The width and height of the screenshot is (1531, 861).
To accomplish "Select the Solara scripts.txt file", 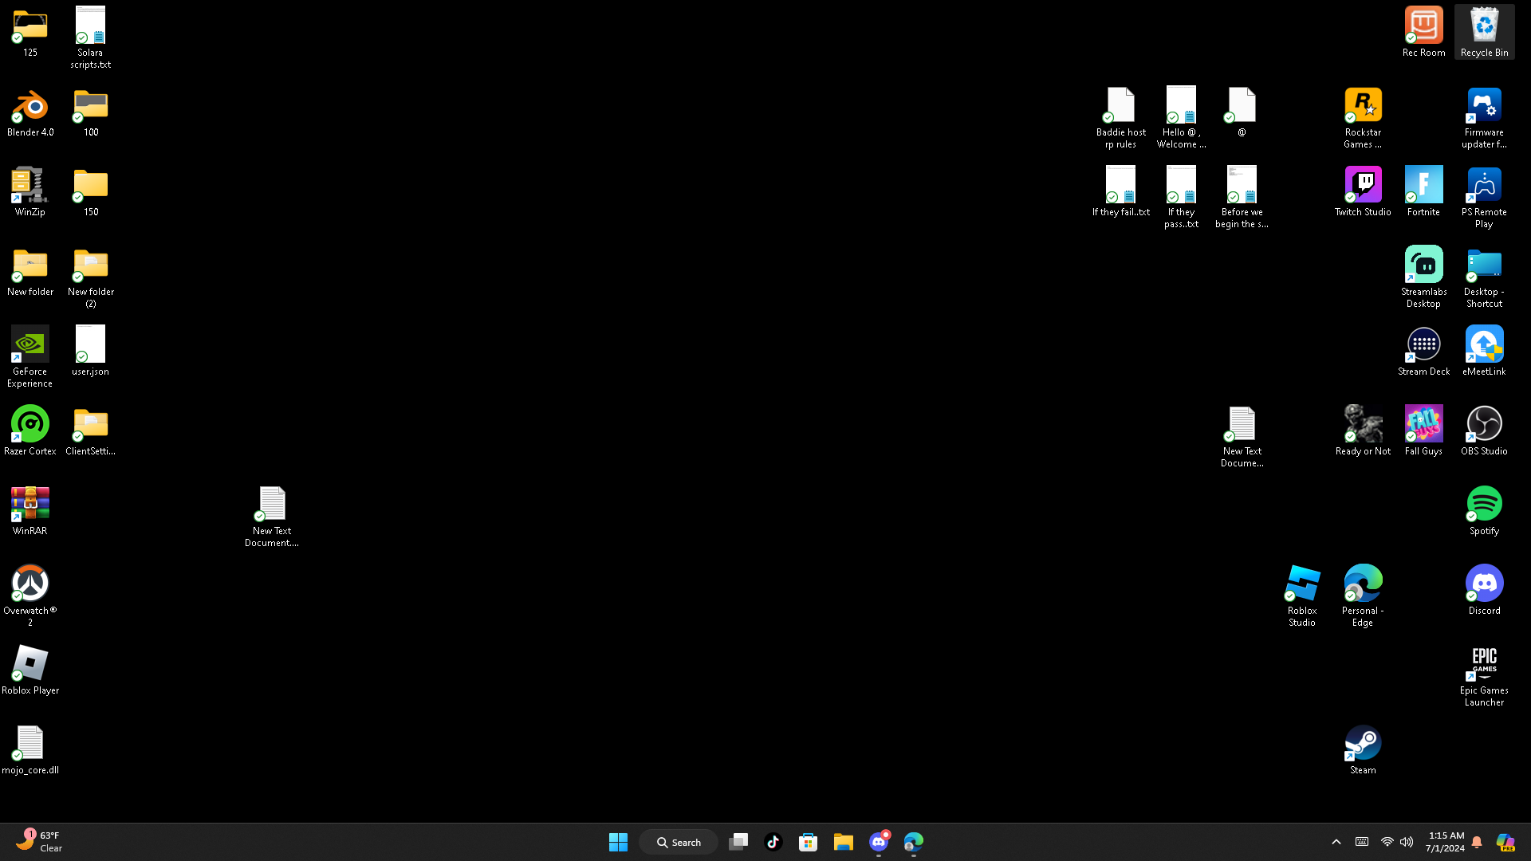I will [91, 39].
